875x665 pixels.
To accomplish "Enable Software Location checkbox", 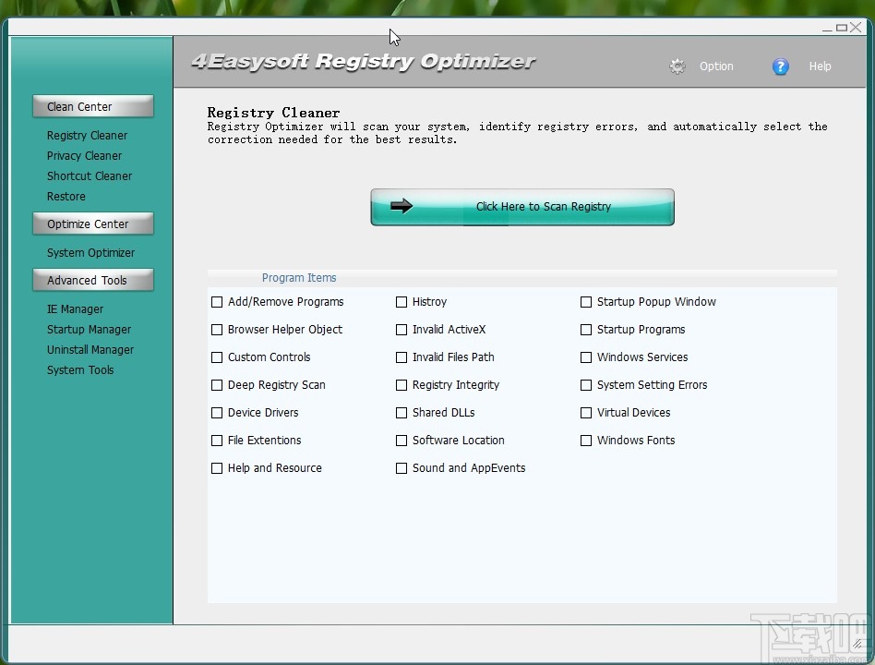I will [x=402, y=441].
